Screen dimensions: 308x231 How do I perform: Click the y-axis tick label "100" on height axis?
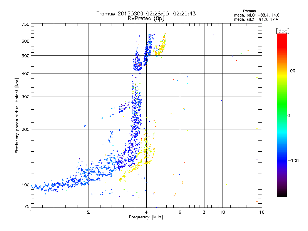[x=25, y=185]
